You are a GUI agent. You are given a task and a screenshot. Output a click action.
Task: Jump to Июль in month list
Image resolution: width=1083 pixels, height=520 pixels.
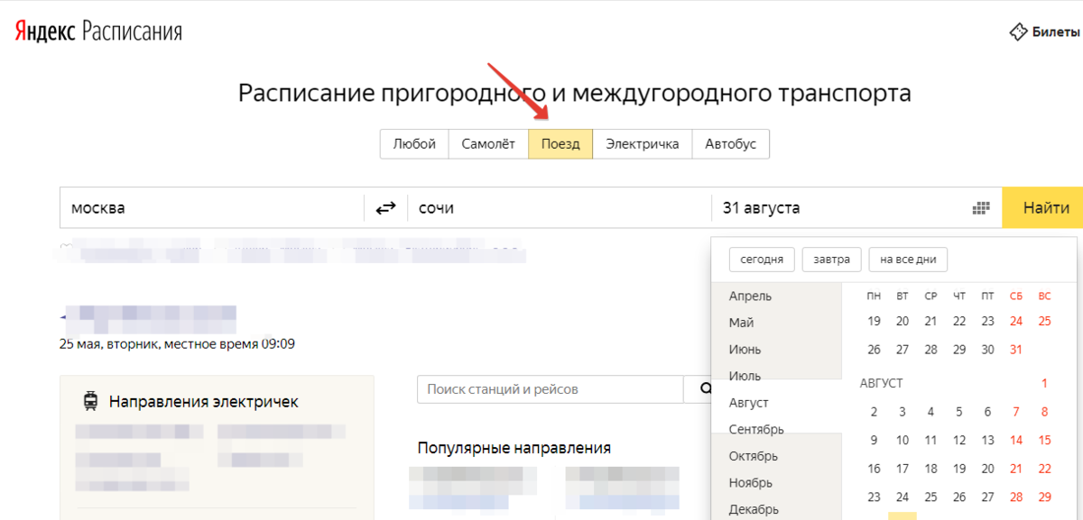745,376
